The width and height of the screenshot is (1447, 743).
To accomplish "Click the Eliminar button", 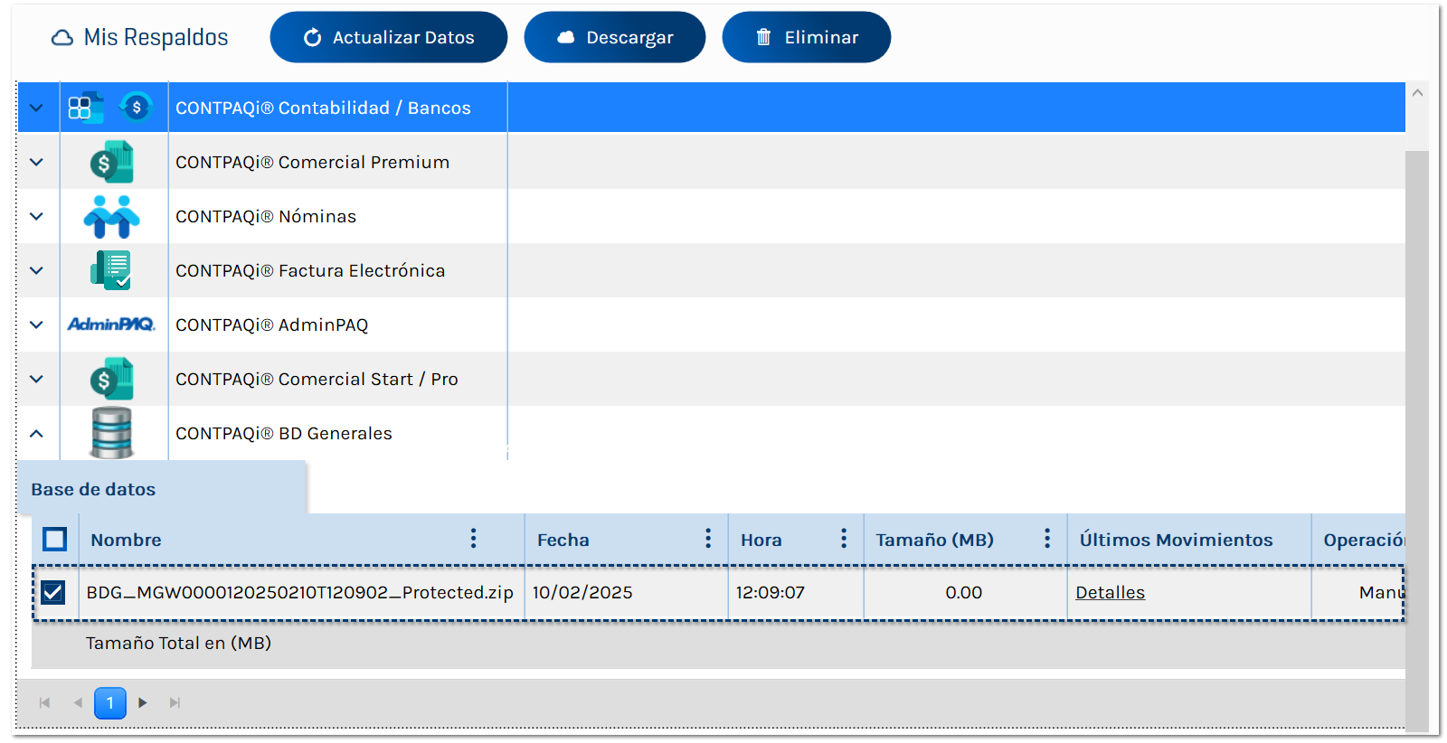I will pyautogui.click(x=806, y=37).
